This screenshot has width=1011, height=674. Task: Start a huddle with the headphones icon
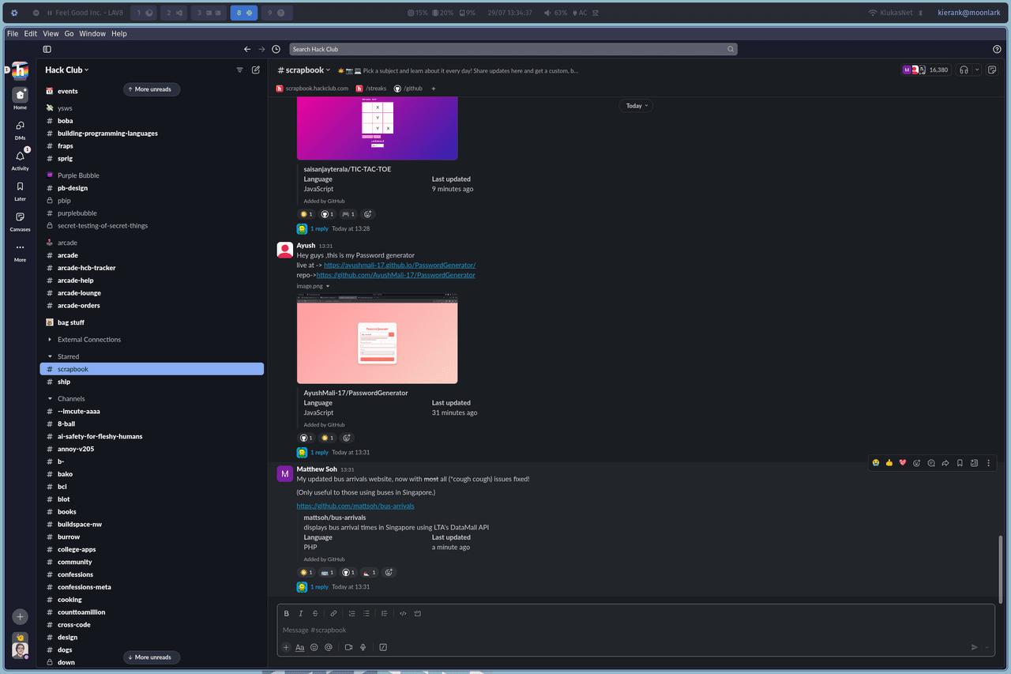click(x=964, y=70)
